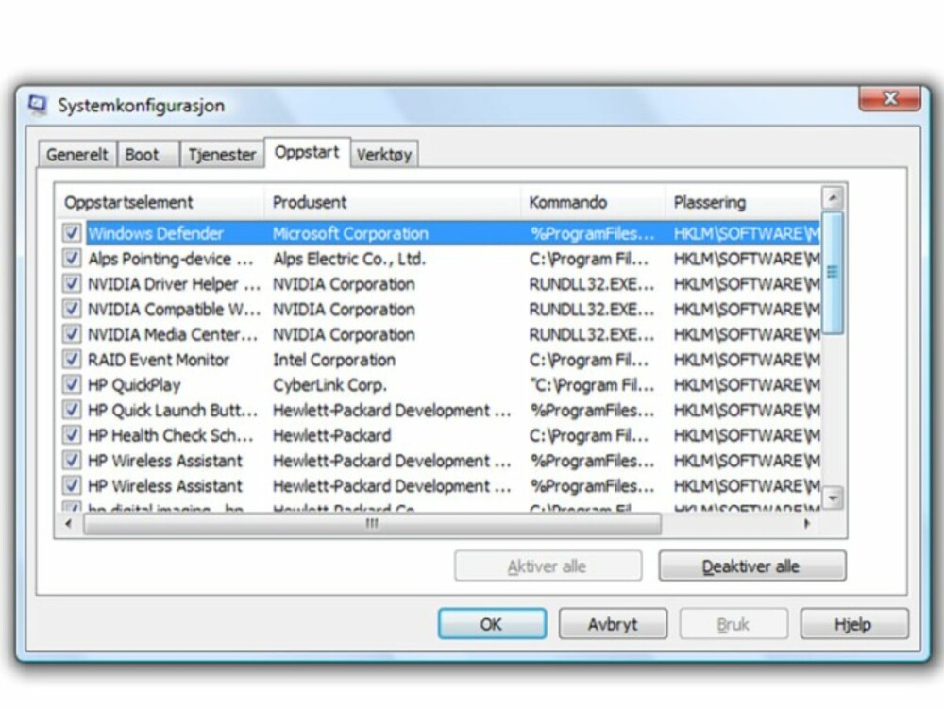Select the NVIDIA Driver Helper row name

[175, 283]
